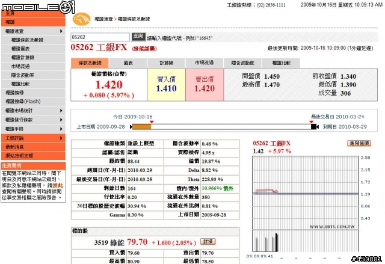The height and width of the screenshot is (264, 385).
Task: Click the pink 賣出價 1.420 box
Action: click(205, 85)
